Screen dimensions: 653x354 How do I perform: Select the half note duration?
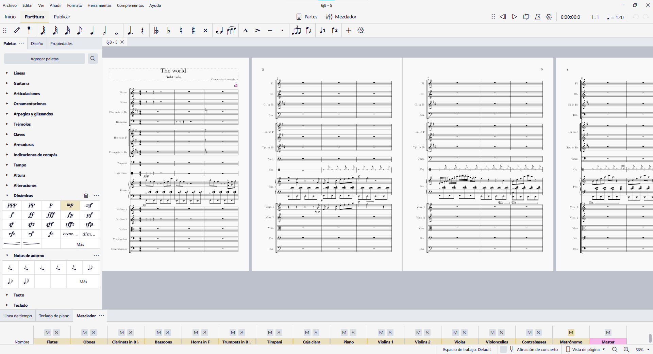point(104,30)
